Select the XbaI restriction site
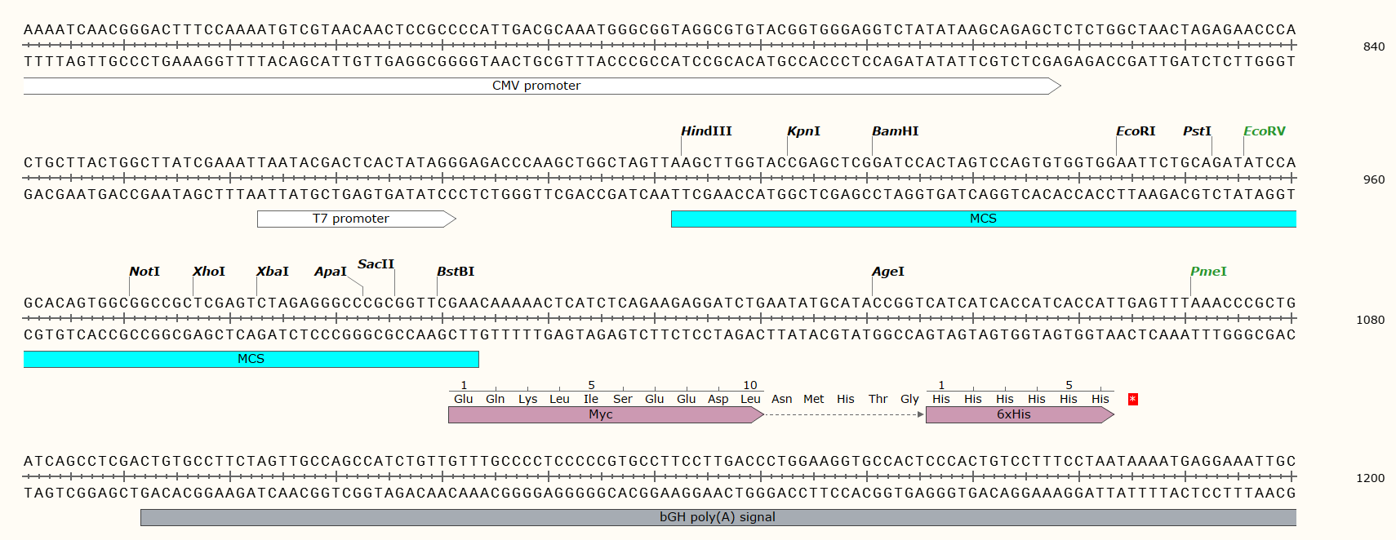Image resolution: width=1396 pixels, height=540 pixels. pos(273,272)
